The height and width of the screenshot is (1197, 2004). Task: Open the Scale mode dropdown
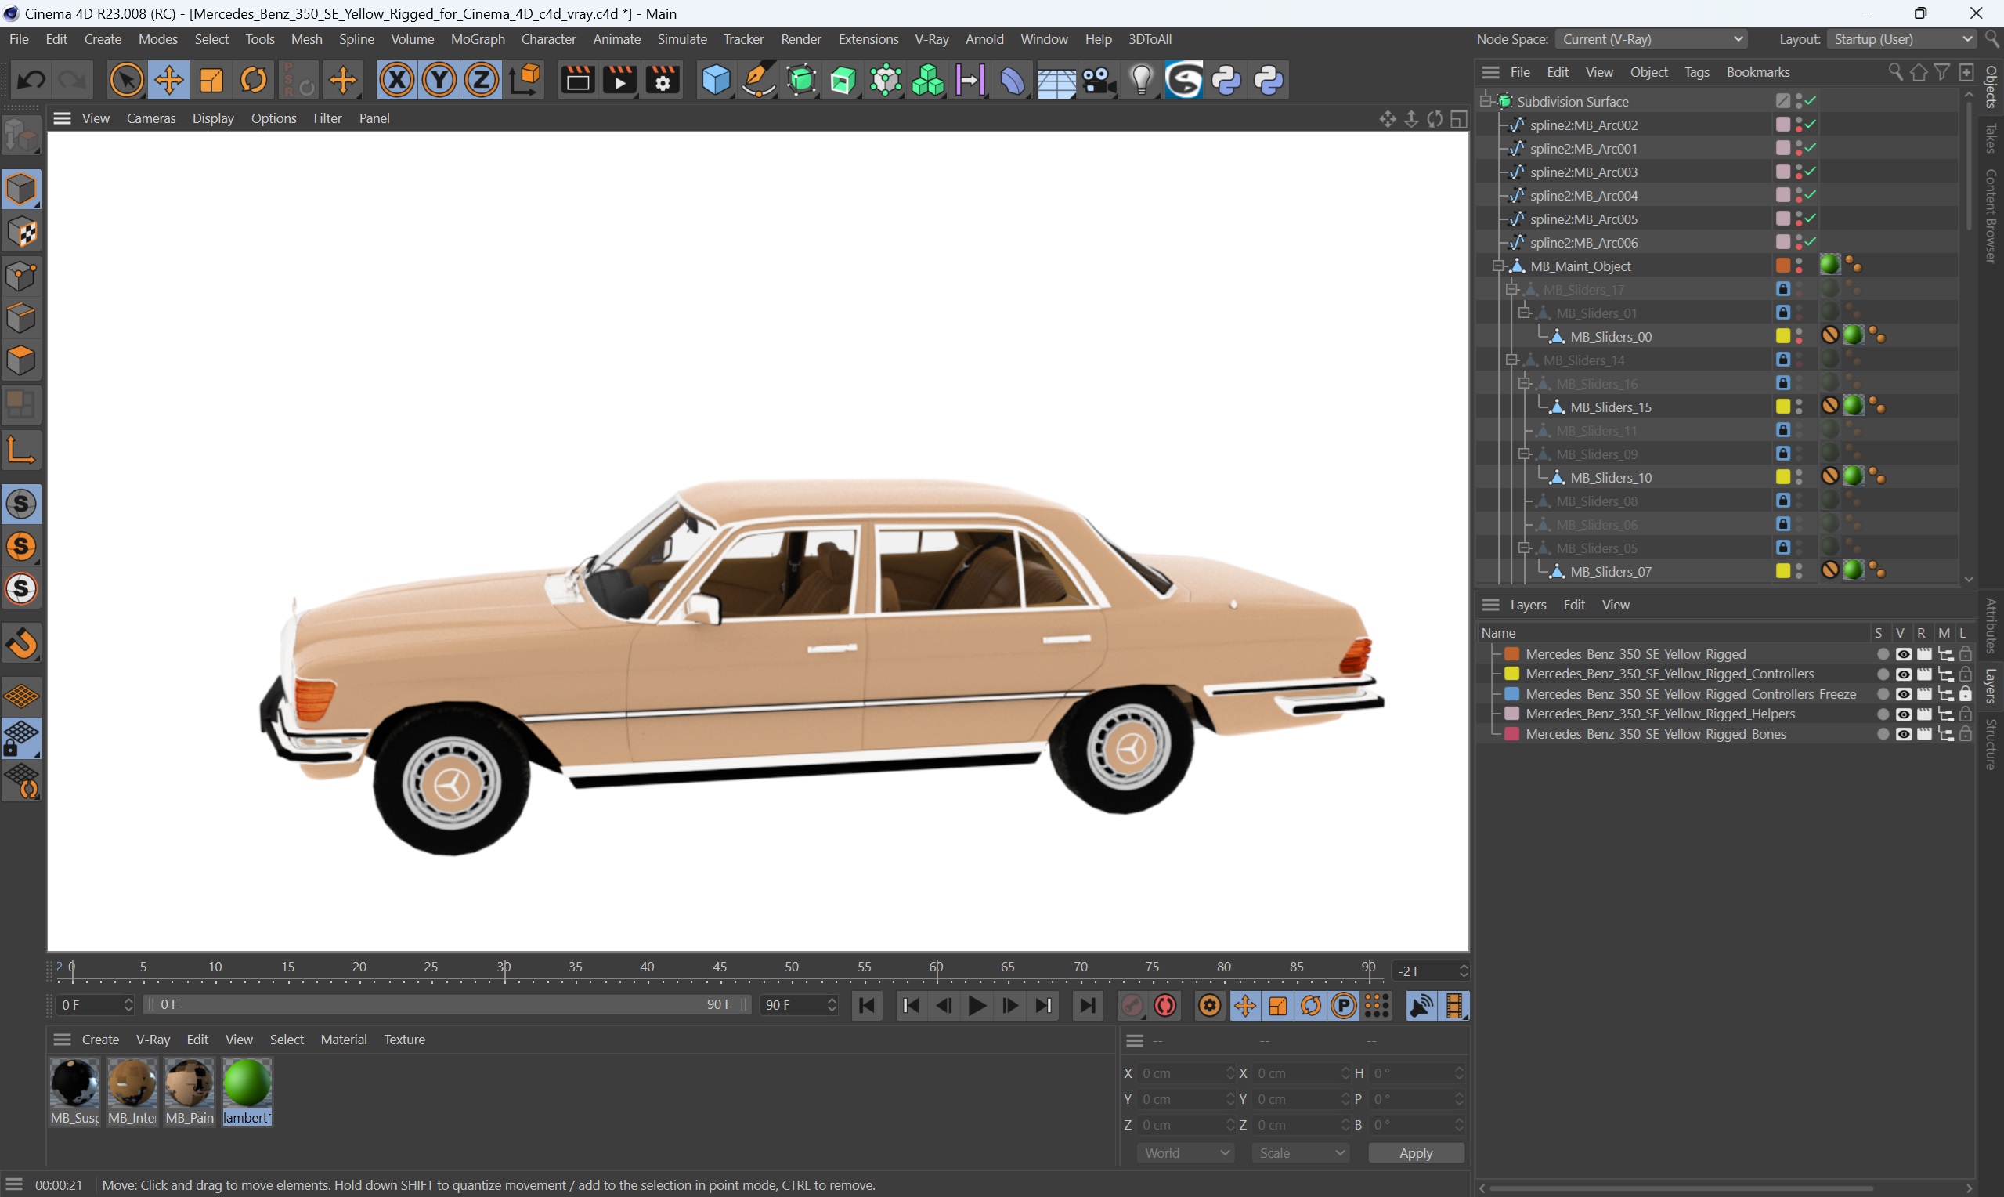tap(1301, 1152)
